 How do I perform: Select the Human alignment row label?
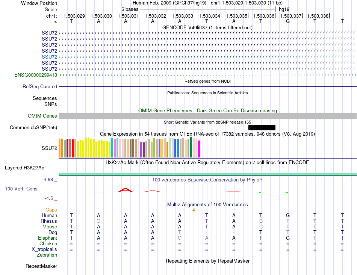point(49,215)
